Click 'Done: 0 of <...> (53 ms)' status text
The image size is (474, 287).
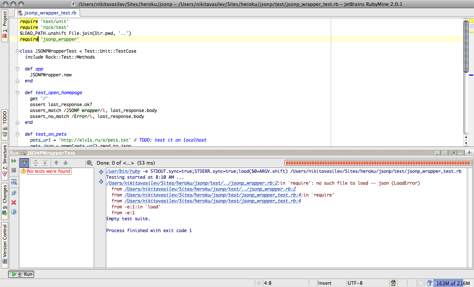coord(126,163)
